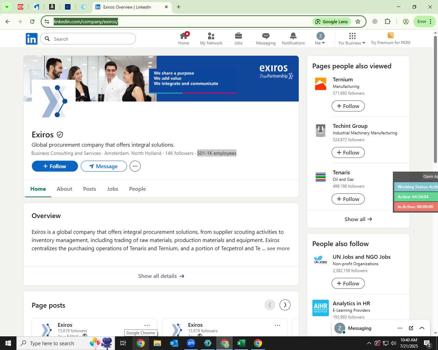
Task: Reload the page
Action: pos(32,22)
